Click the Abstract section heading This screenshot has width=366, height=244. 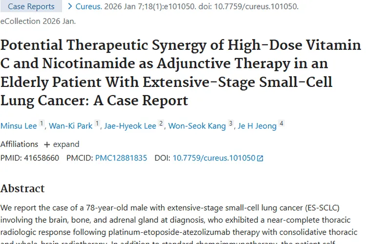22,188
